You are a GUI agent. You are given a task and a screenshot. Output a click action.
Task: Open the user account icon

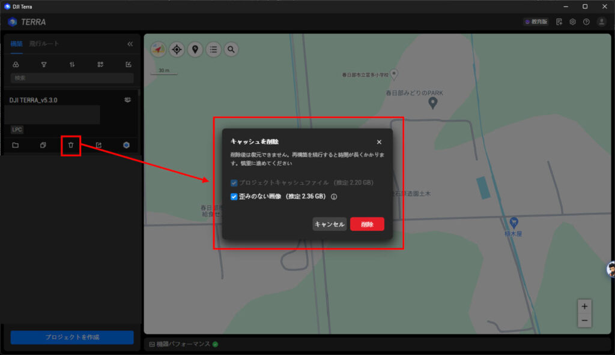602,22
